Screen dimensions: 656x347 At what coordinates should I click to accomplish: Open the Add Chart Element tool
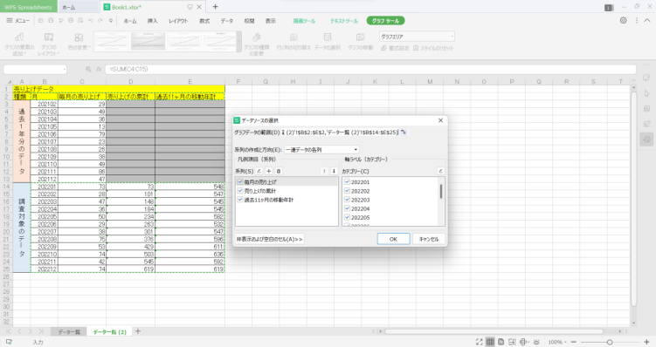coord(19,44)
